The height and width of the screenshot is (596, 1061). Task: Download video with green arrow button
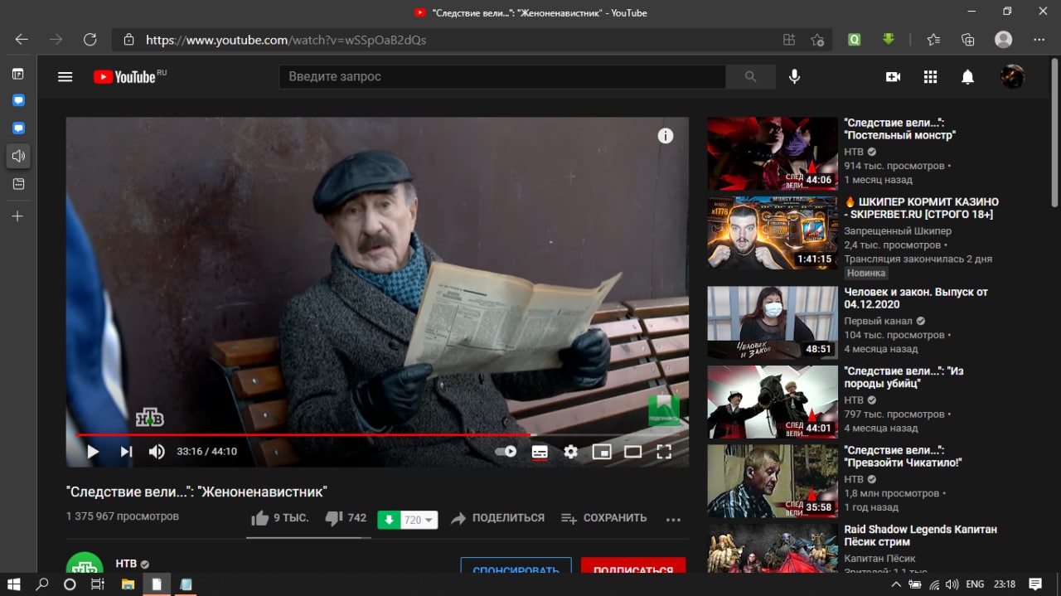point(389,520)
